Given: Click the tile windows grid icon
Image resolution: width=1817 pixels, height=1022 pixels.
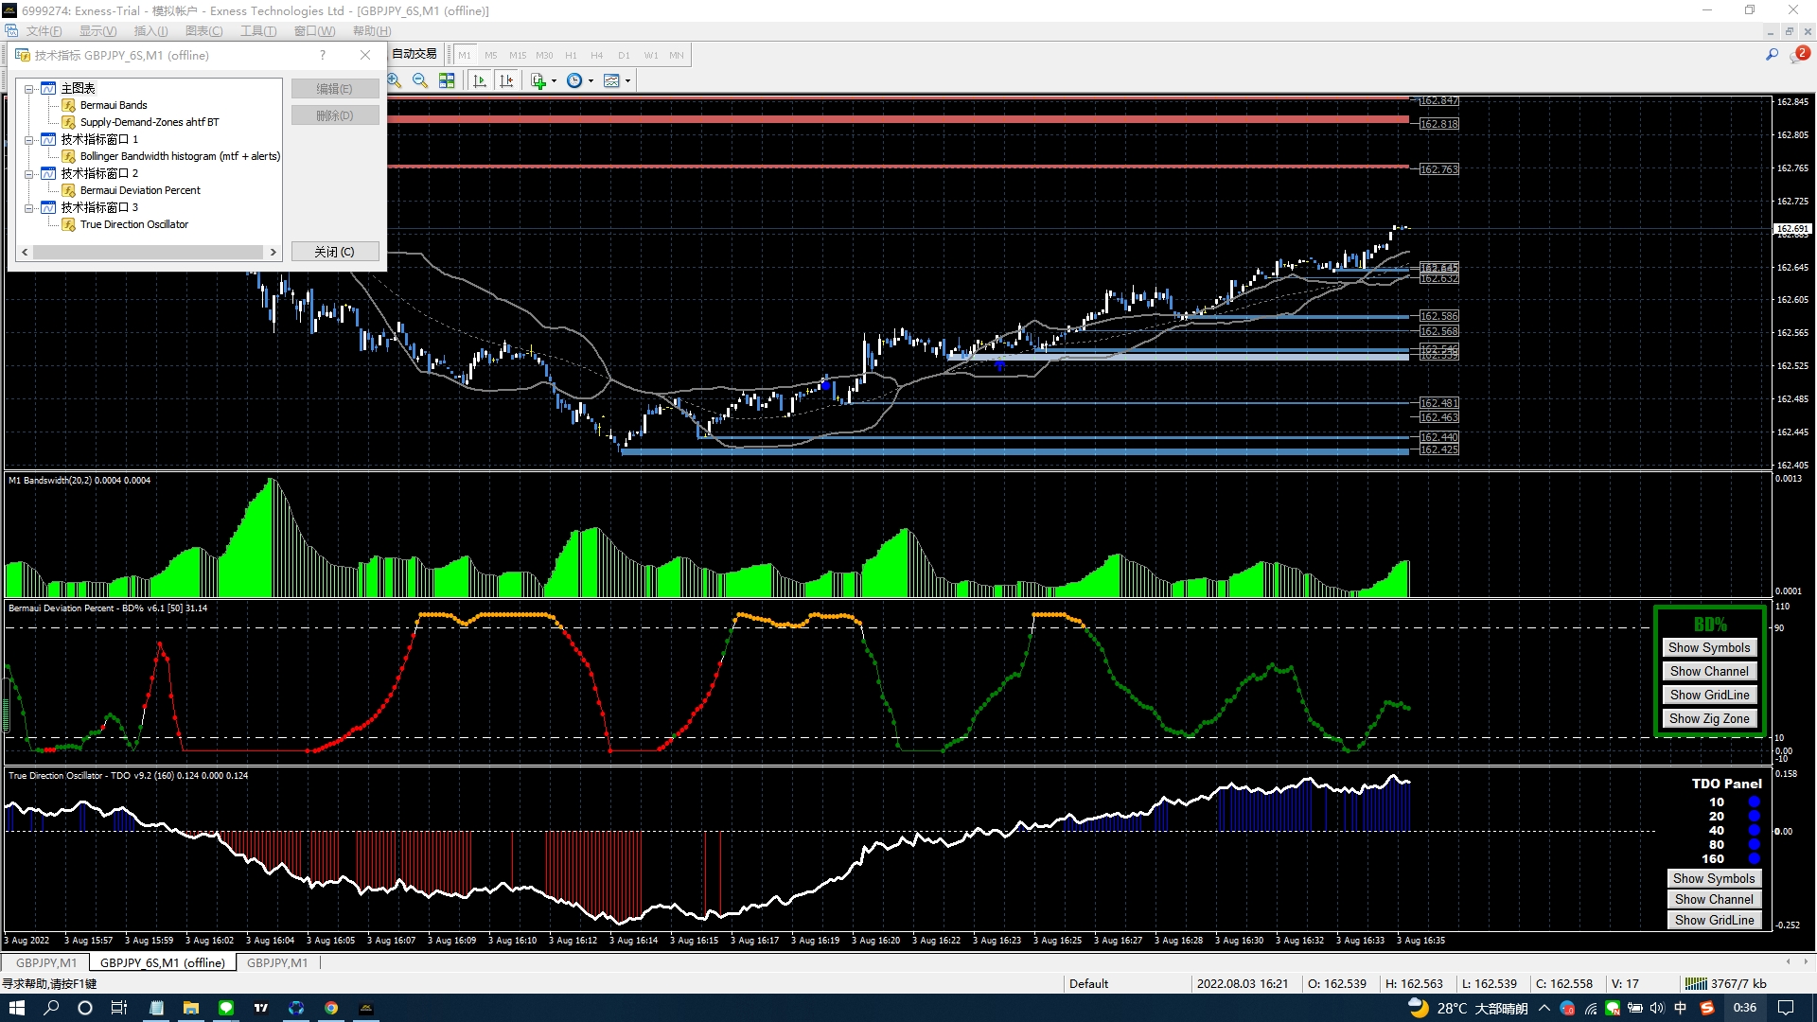Looking at the screenshot, I should 447,81.
